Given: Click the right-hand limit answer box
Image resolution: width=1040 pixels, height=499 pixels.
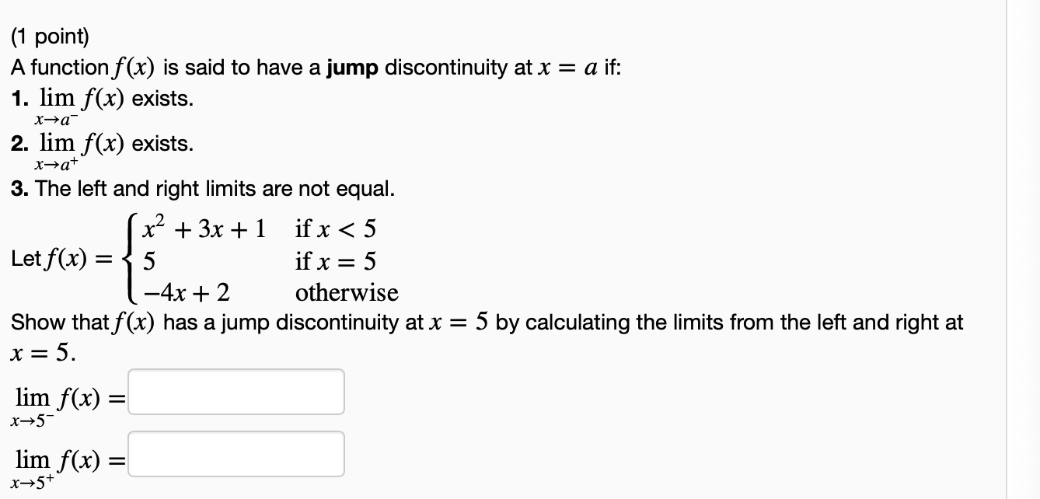Looking at the screenshot, I should click(x=236, y=454).
